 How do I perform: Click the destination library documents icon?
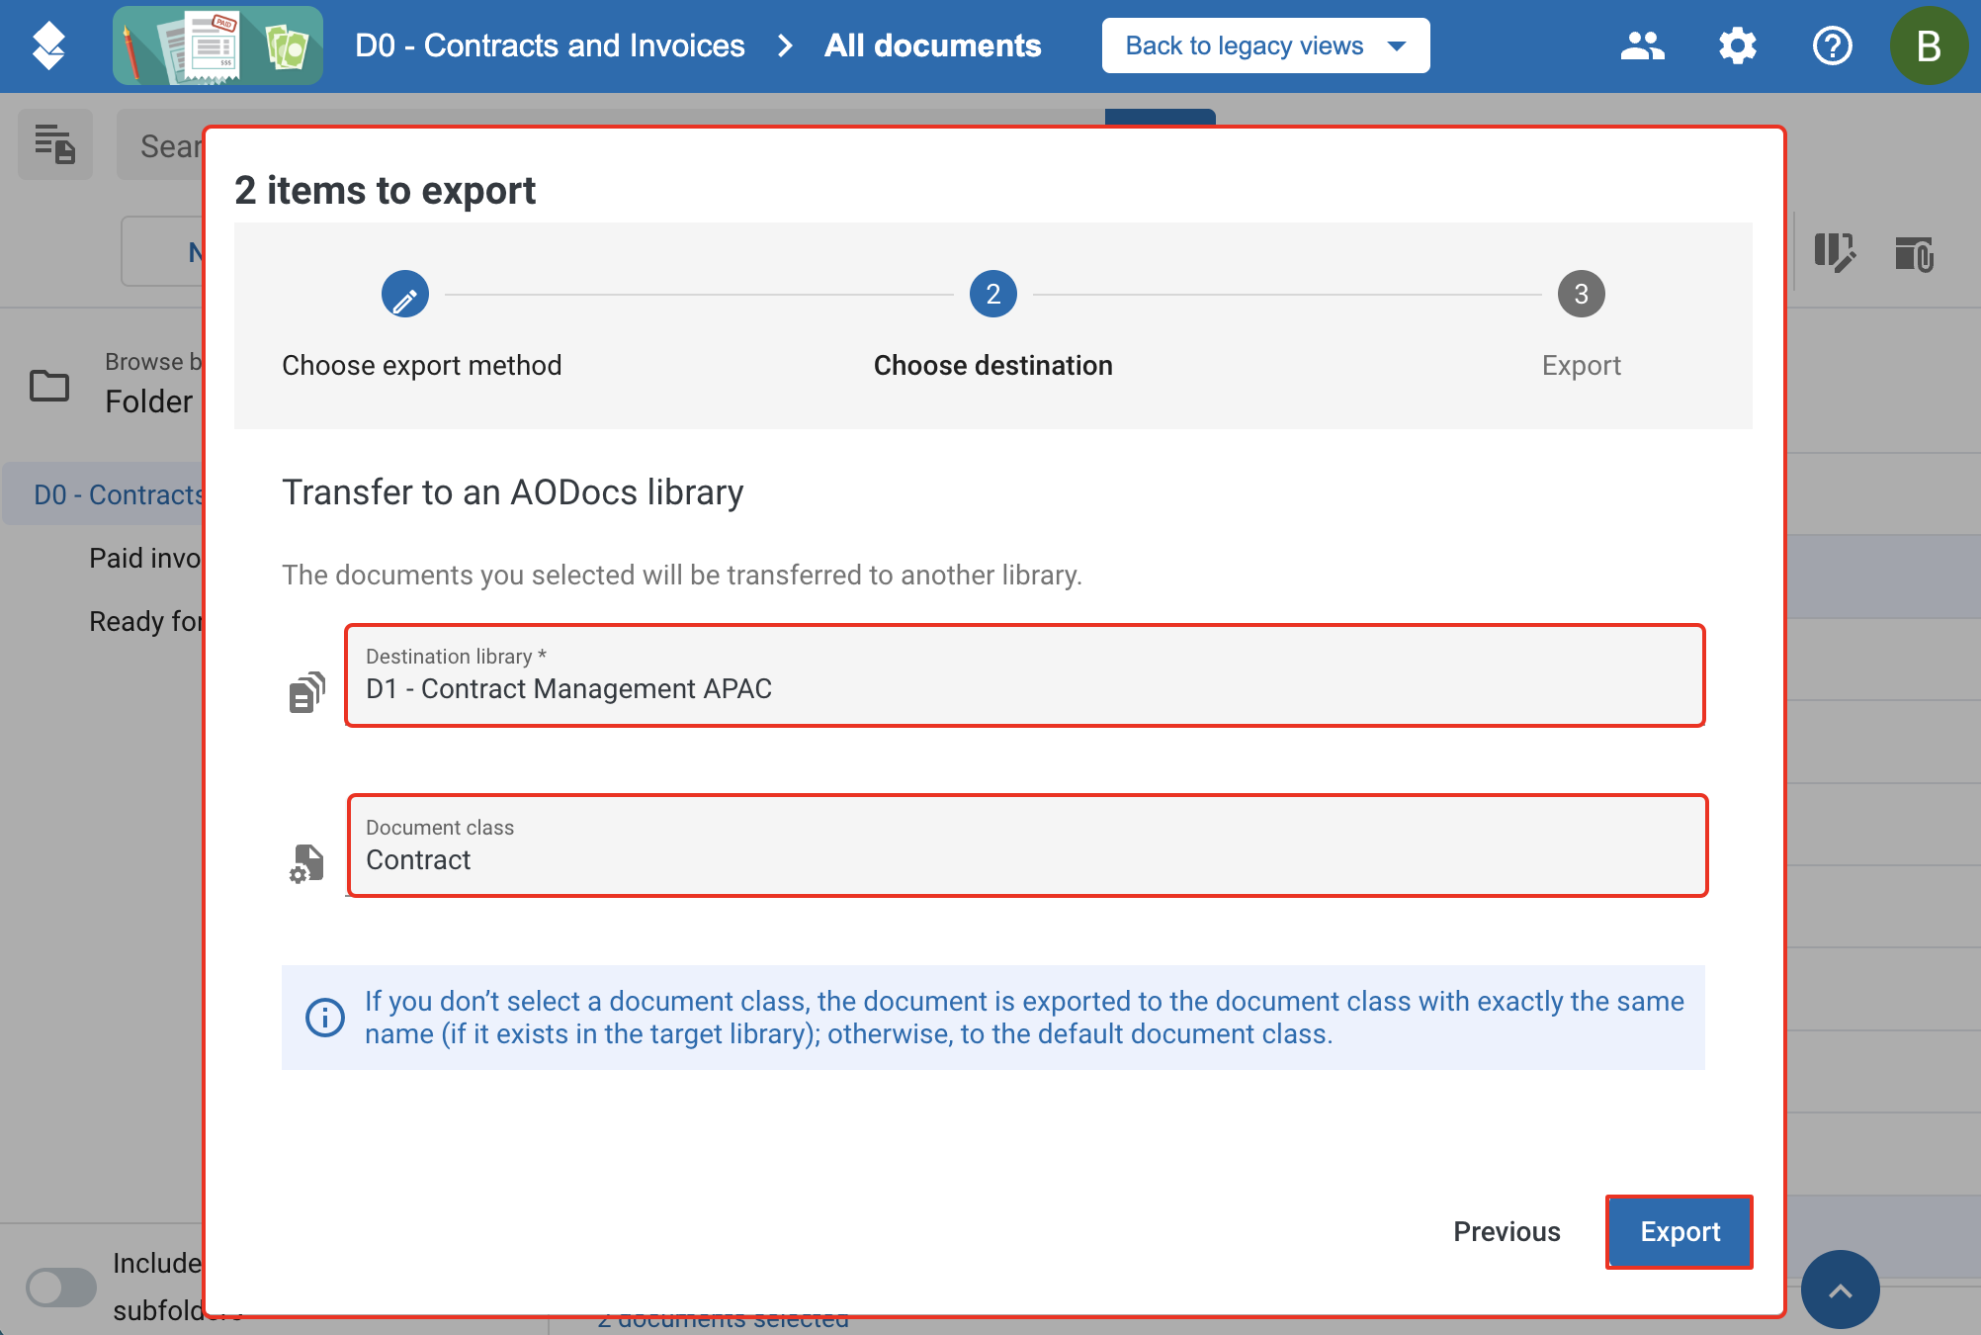[x=307, y=692]
